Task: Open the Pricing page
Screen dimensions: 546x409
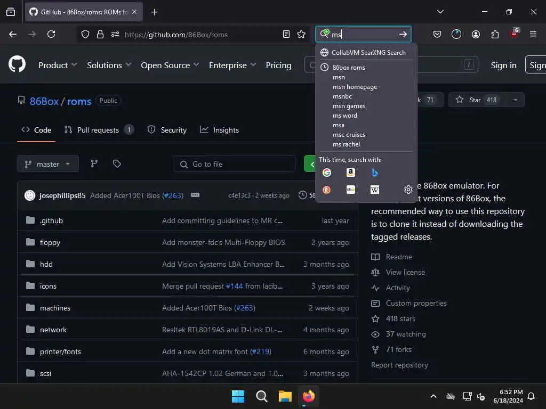Action: click(x=278, y=65)
